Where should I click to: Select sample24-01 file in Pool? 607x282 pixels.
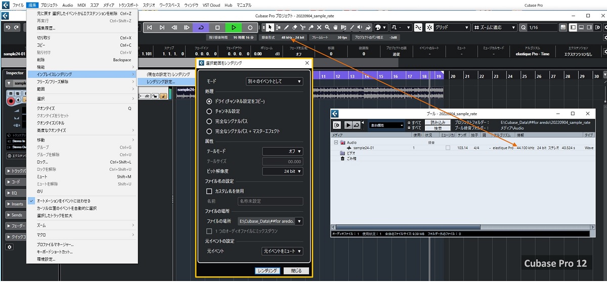[x=364, y=148]
